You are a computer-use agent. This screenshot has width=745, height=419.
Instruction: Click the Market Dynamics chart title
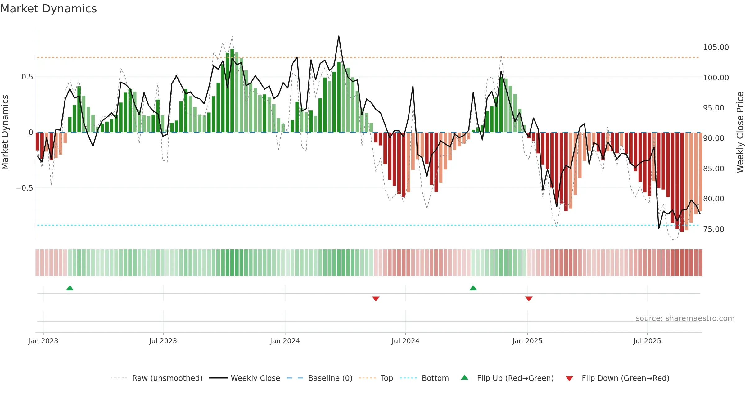(x=48, y=9)
